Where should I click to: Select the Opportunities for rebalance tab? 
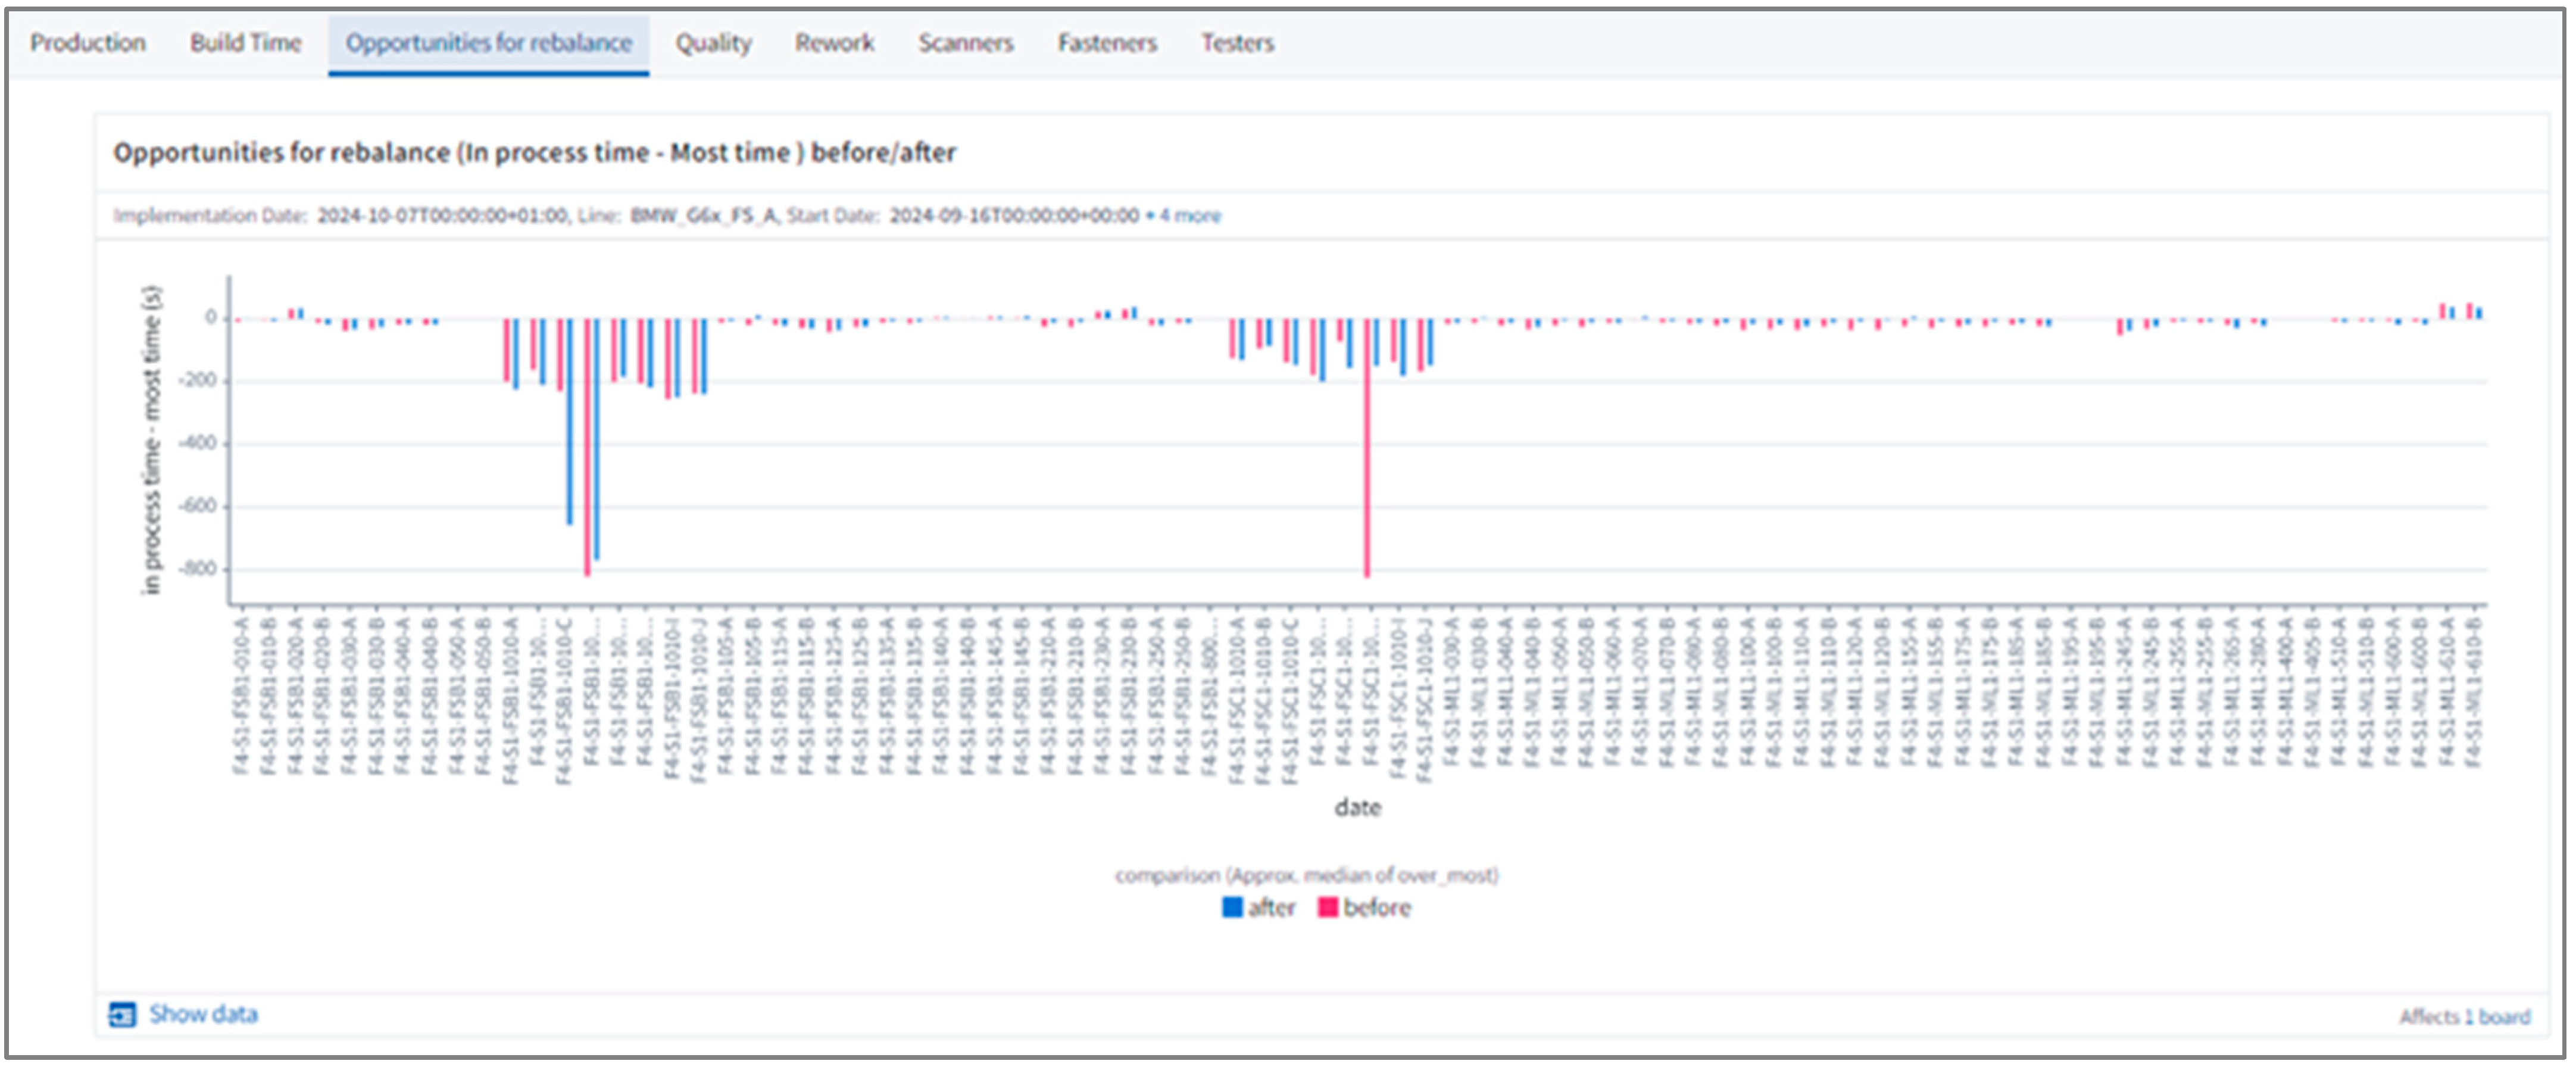(x=488, y=43)
